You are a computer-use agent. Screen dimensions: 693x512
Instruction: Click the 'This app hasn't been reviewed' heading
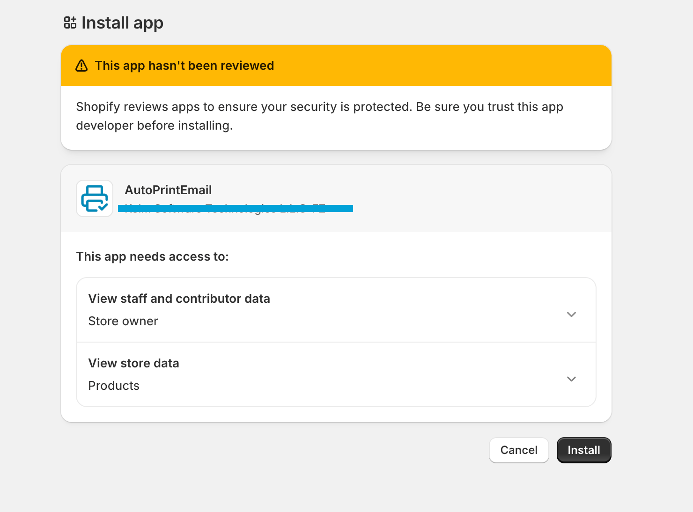[184, 66]
